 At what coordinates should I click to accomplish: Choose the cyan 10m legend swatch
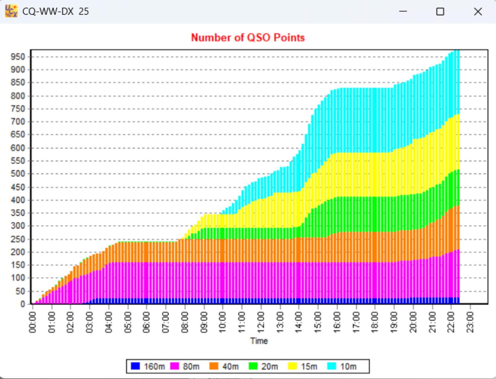pos(331,366)
